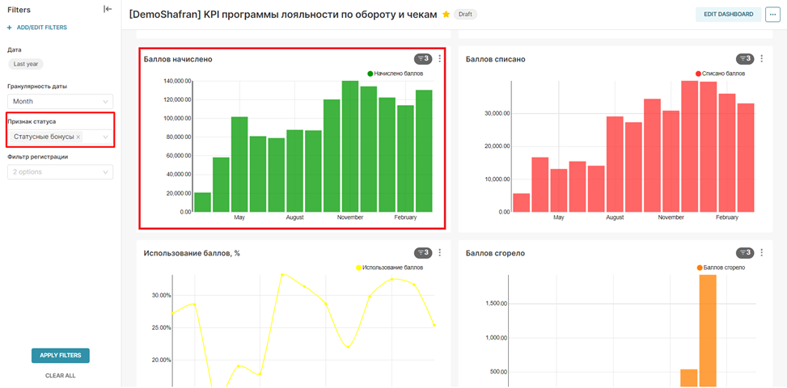Open kebab menu on Использование баллов chart
787x388 pixels.
(x=440, y=253)
